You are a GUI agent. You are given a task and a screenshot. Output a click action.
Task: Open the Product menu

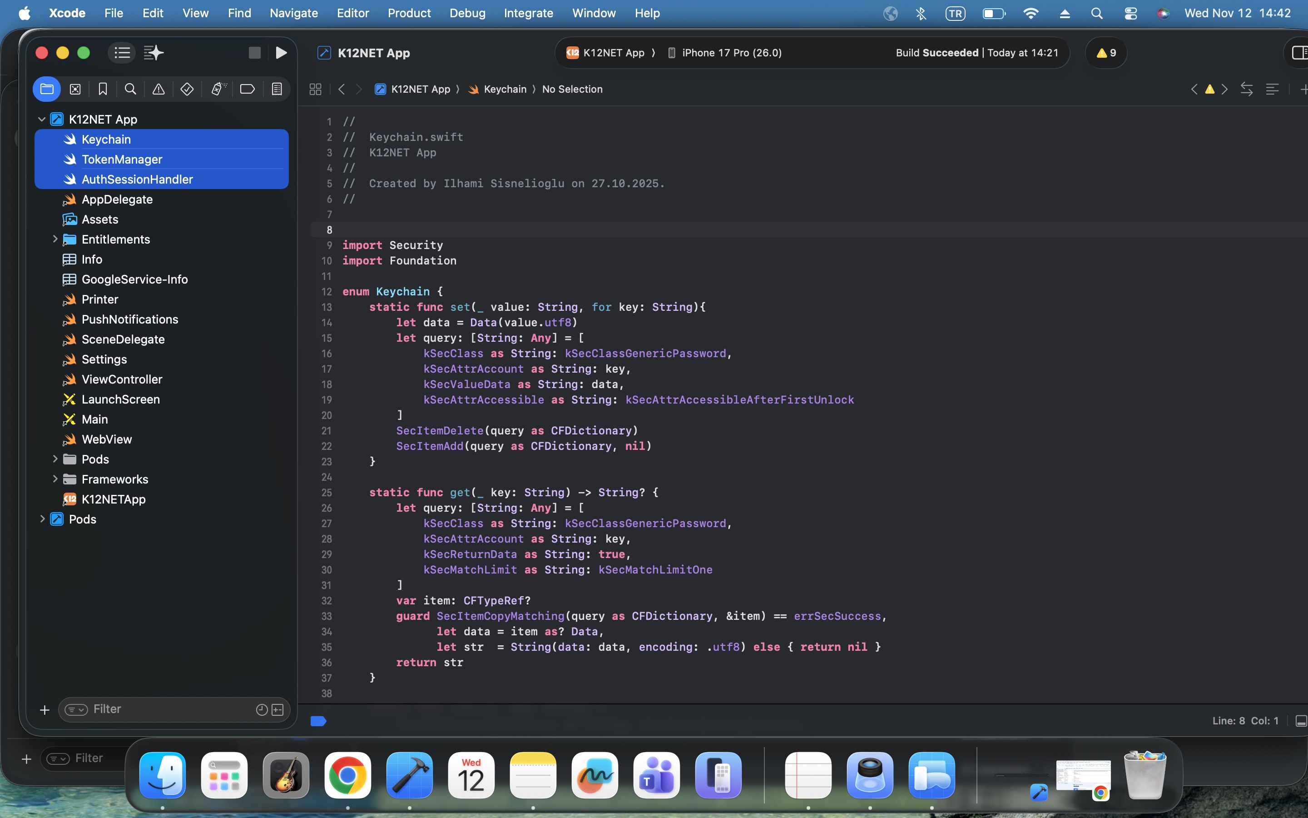(409, 13)
